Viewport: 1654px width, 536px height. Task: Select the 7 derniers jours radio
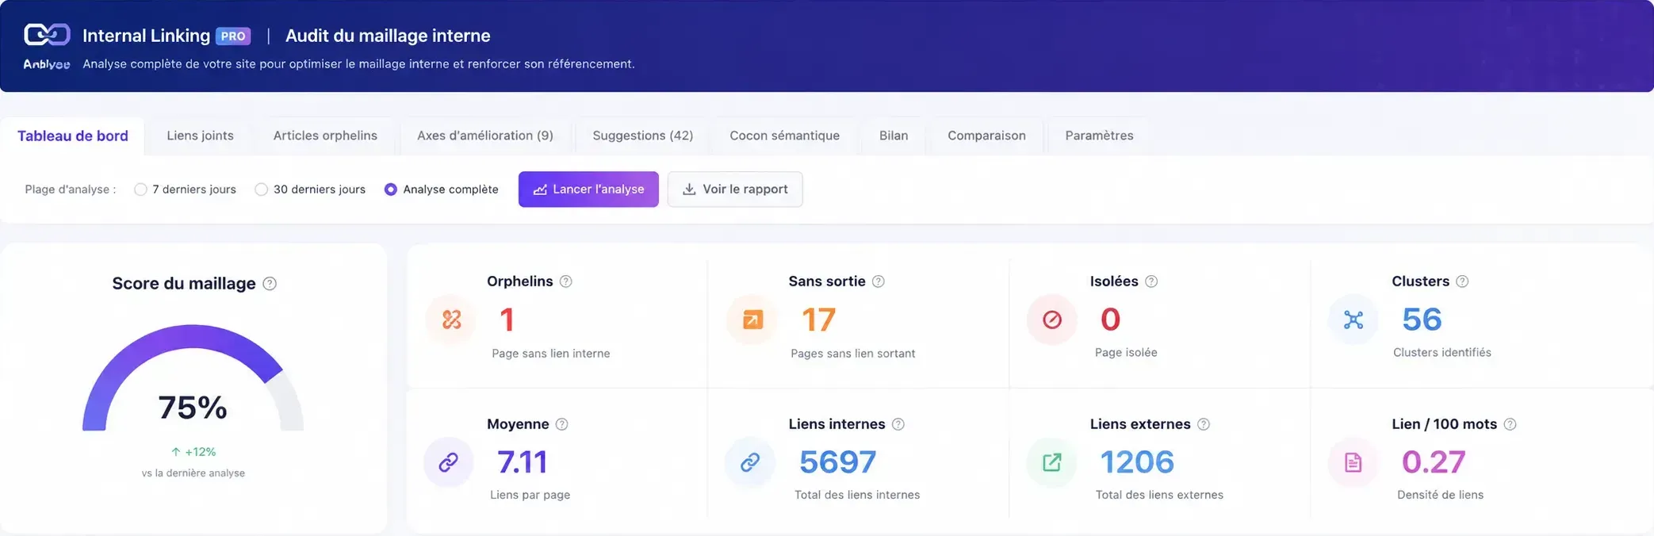(x=140, y=190)
